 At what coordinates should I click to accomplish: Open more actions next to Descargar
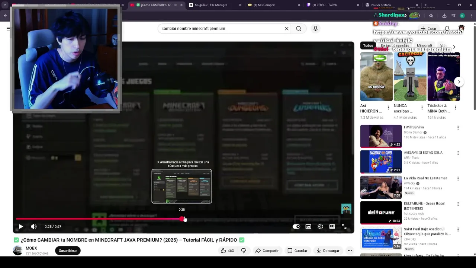click(x=350, y=251)
